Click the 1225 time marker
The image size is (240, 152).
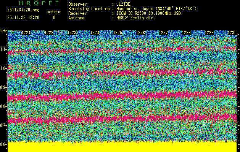point(118,33)
